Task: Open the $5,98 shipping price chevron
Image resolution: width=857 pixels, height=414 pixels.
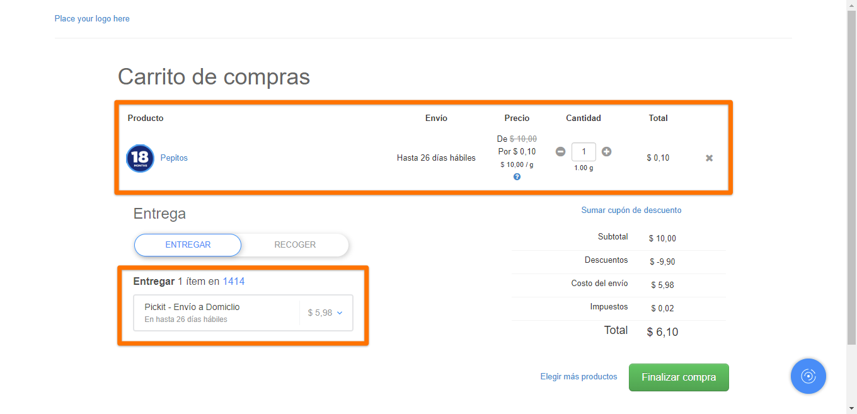Action: [340, 313]
